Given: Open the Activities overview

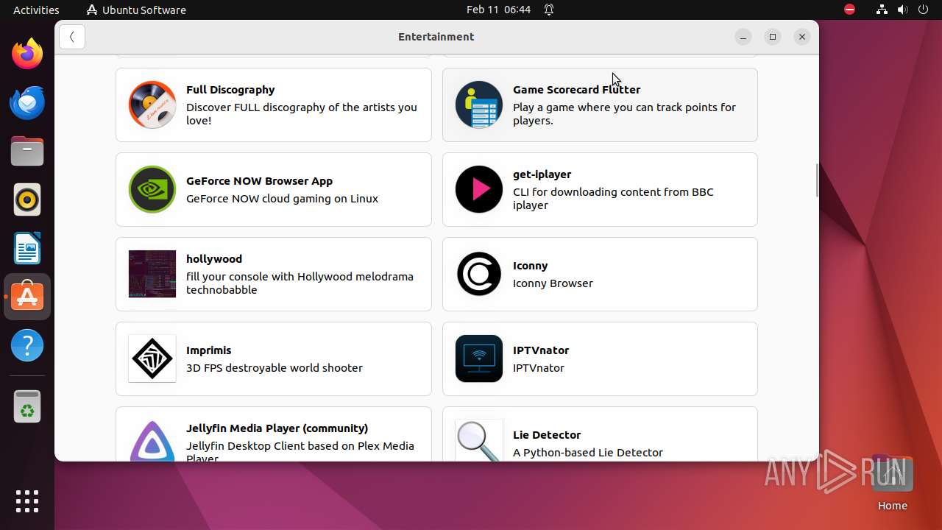Looking at the screenshot, I should point(36,10).
